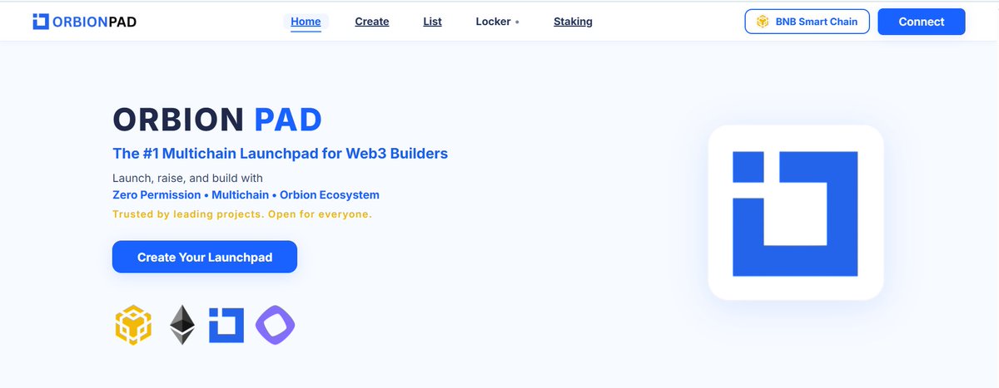999x388 pixels.
Task: Open the Home nav item
Action: pyautogui.click(x=306, y=22)
